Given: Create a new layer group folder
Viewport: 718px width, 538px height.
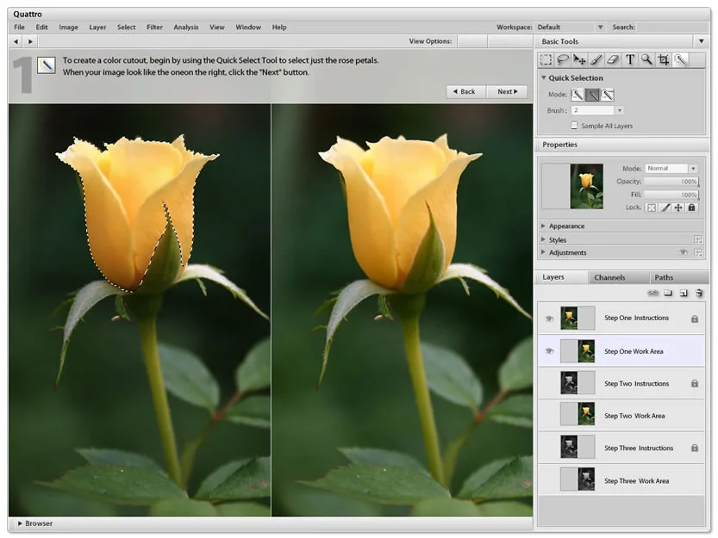Looking at the screenshot, I should click(x=668, y=293).
